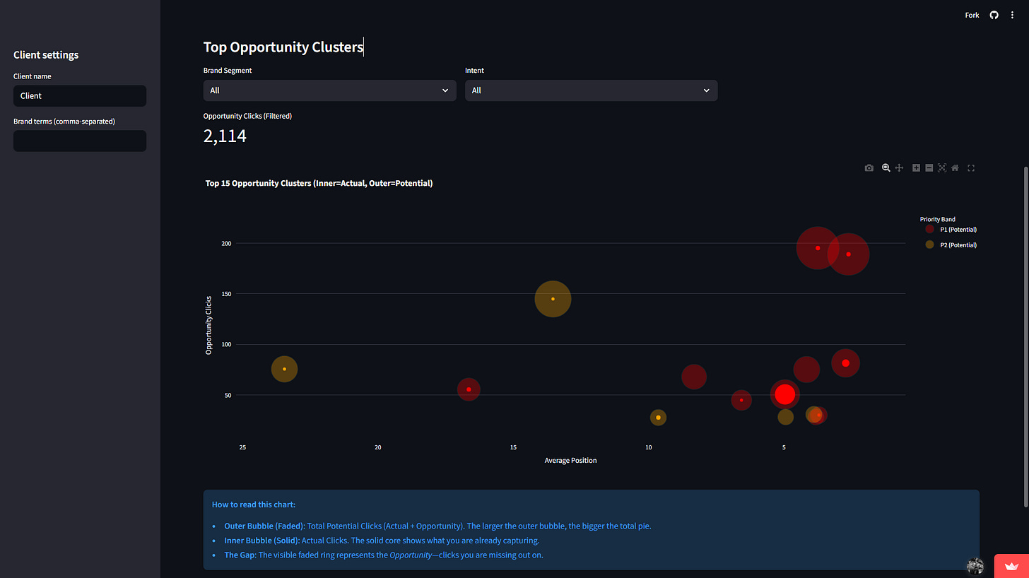
Task: Open the Brand Segment dropdown
Action: pyautogui.click(x=329, y=90)
